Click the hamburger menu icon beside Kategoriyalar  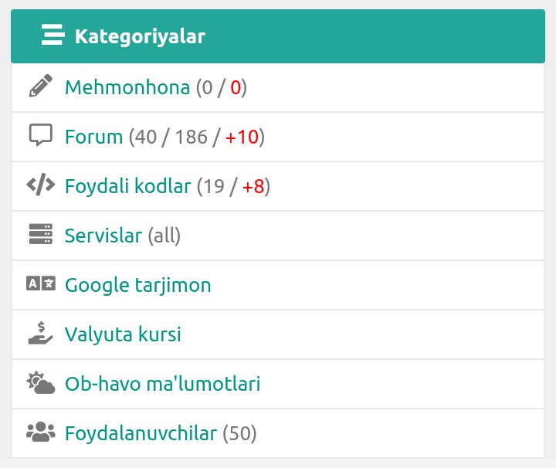[x=53, y=36]
